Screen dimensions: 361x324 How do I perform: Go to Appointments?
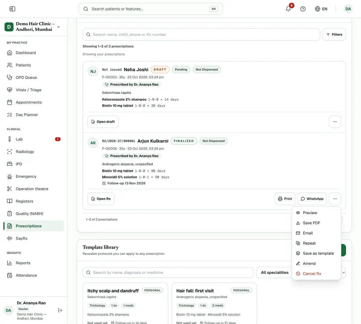pos(34,102)
